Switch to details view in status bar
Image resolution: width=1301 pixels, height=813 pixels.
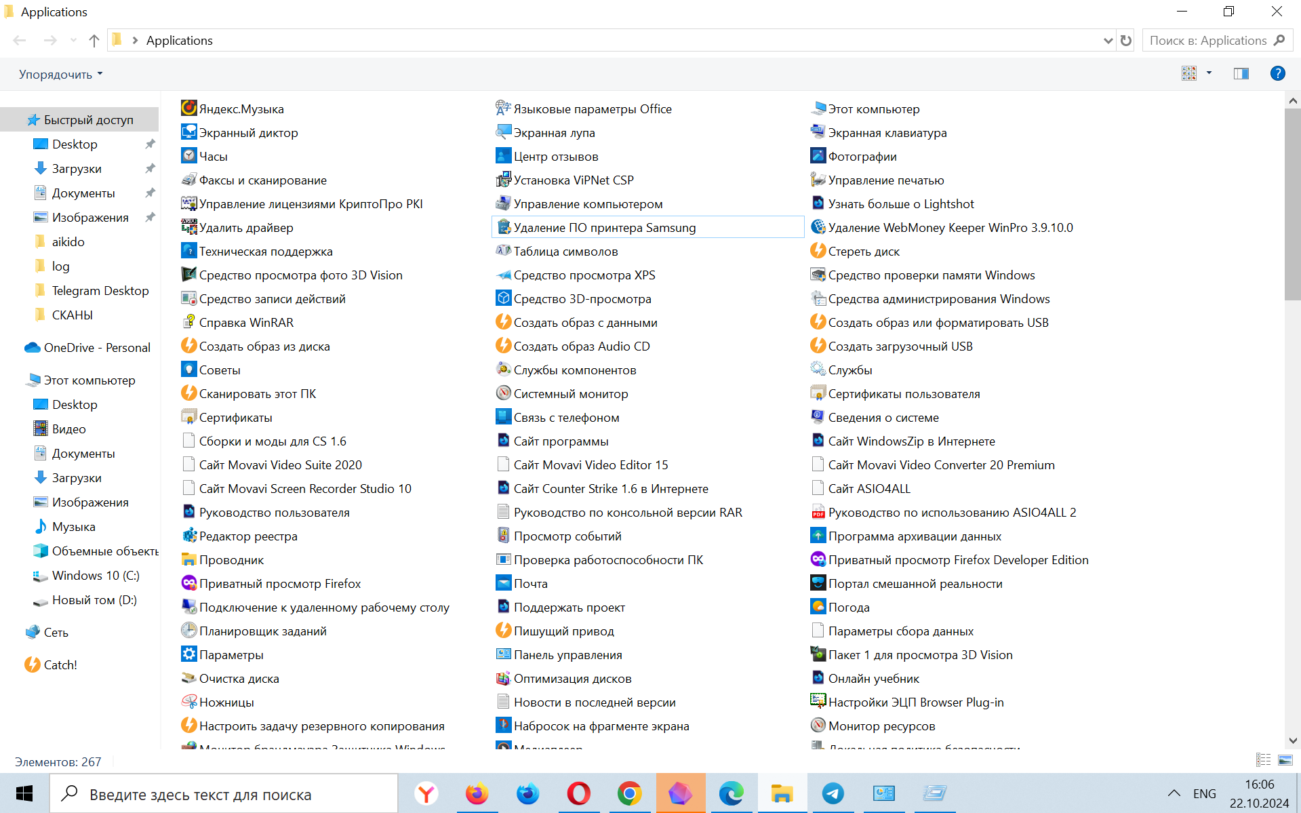pyautogui.click(x=1263, y=760)
